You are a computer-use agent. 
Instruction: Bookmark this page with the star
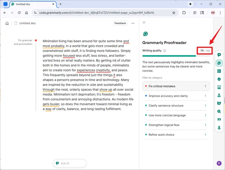pos(174,13)
